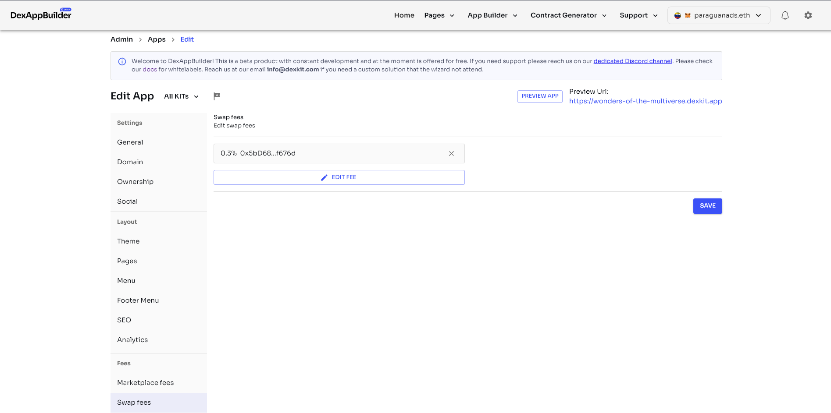Open SEO section
This screenshot has height=413, width=831.
click(x=159, y=320)
